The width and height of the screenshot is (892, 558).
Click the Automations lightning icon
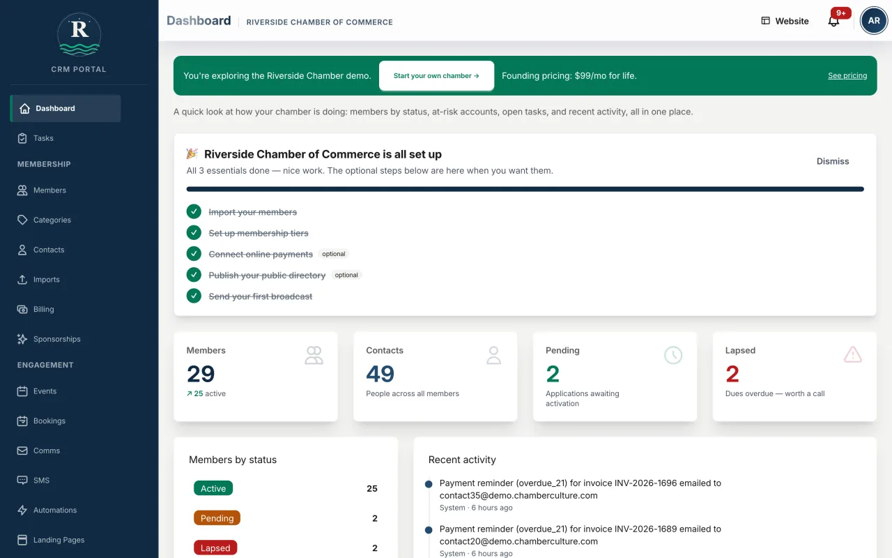(x=22, y=510)
